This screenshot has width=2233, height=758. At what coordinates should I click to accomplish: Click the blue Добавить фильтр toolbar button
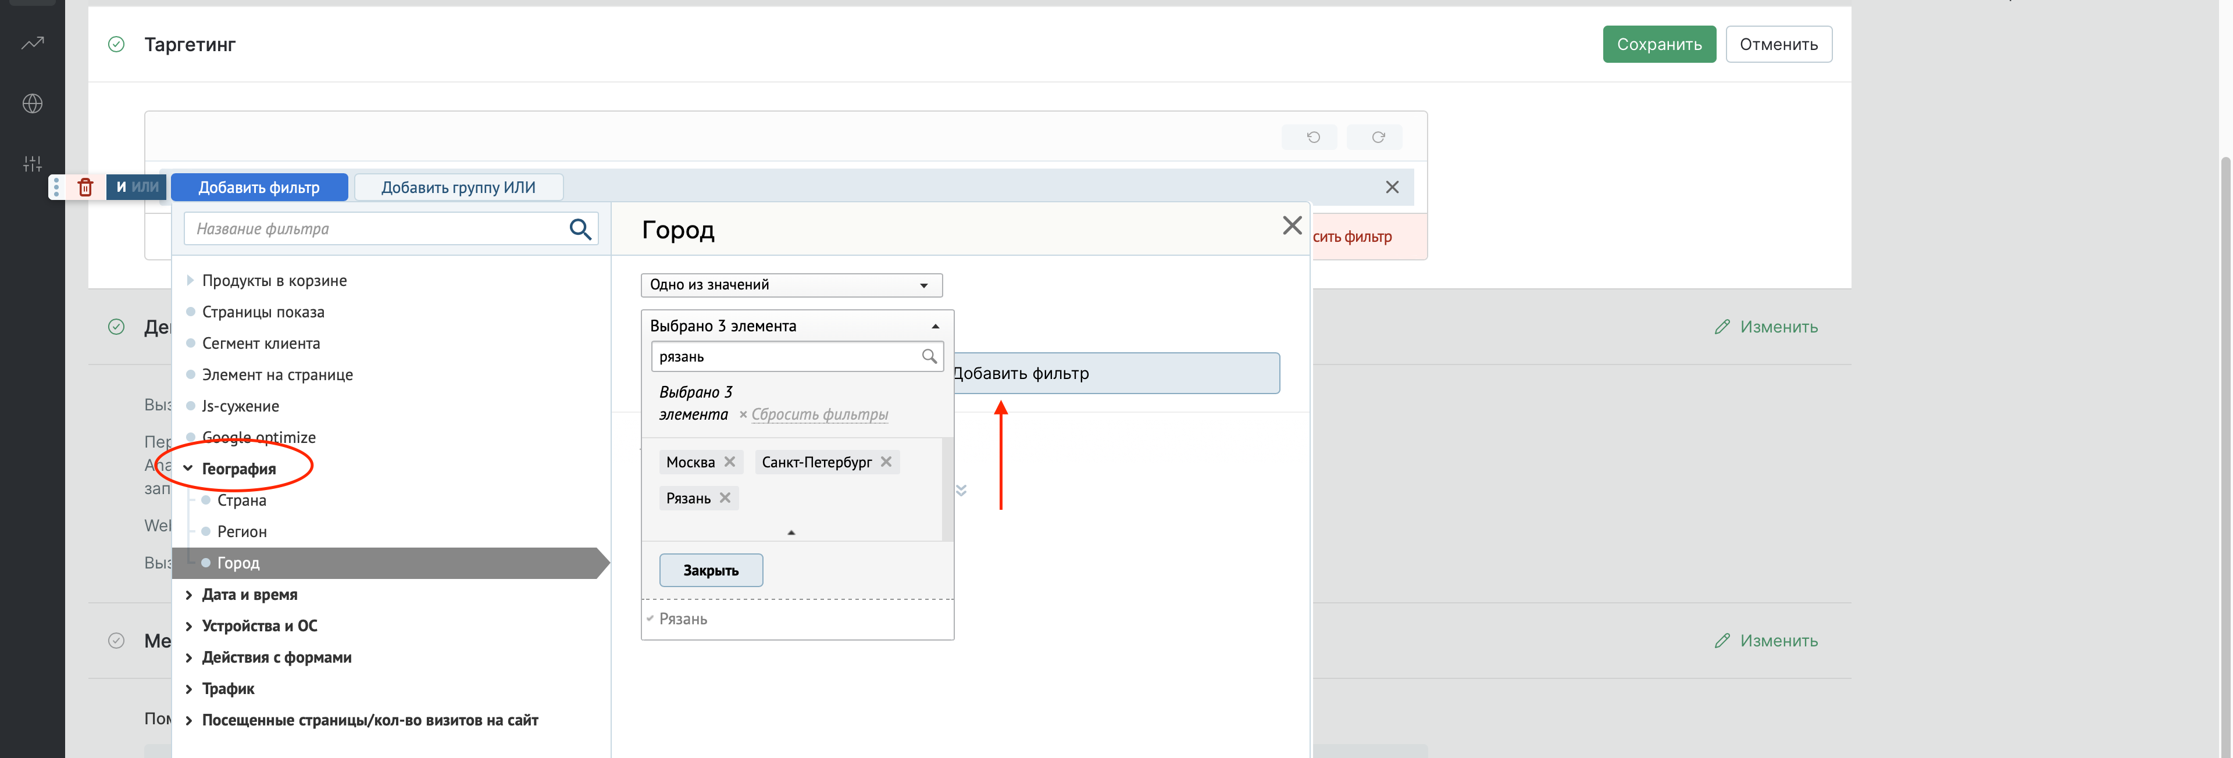tap(259, 187)
